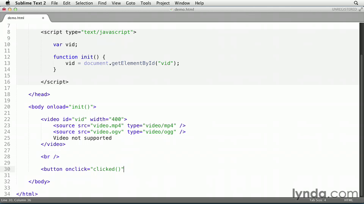
Task: Click the 'function init()' declaration
Action: (x=76, y=57)
